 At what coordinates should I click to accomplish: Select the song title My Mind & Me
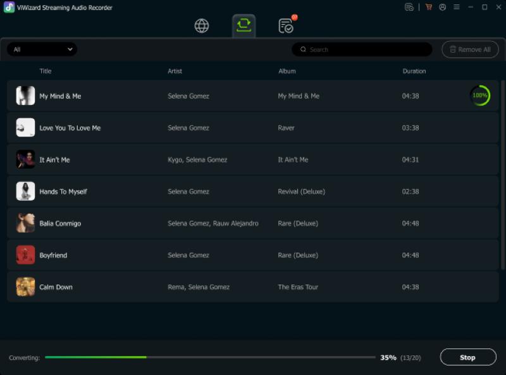coord(60,96)
